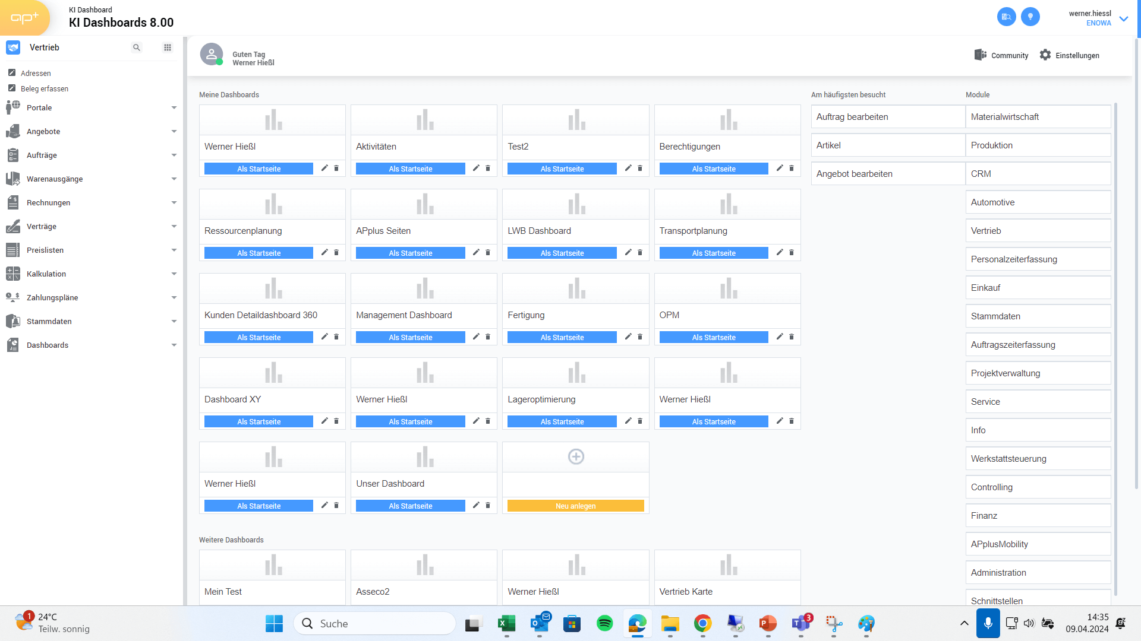Edit the Test2 dashboard pencil icon

628,168
